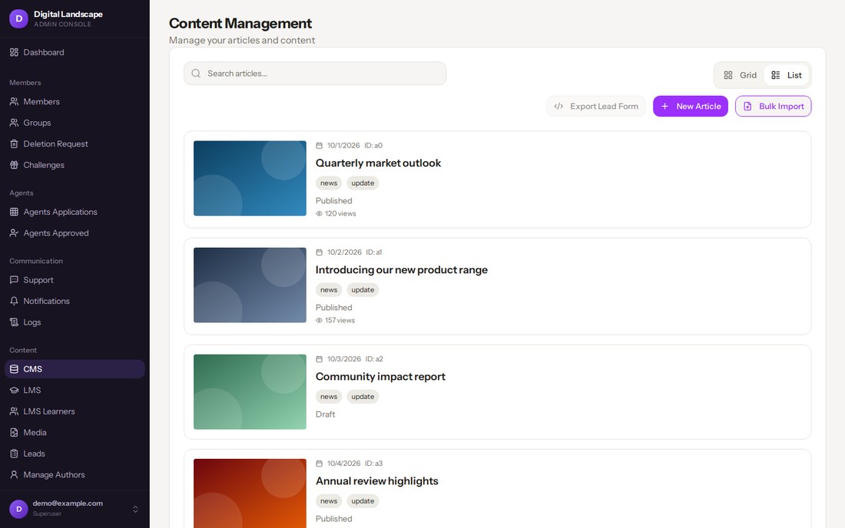The image size is (845, 528).
Task: Click into the Search articles field
Action: [x=315, y=73]
